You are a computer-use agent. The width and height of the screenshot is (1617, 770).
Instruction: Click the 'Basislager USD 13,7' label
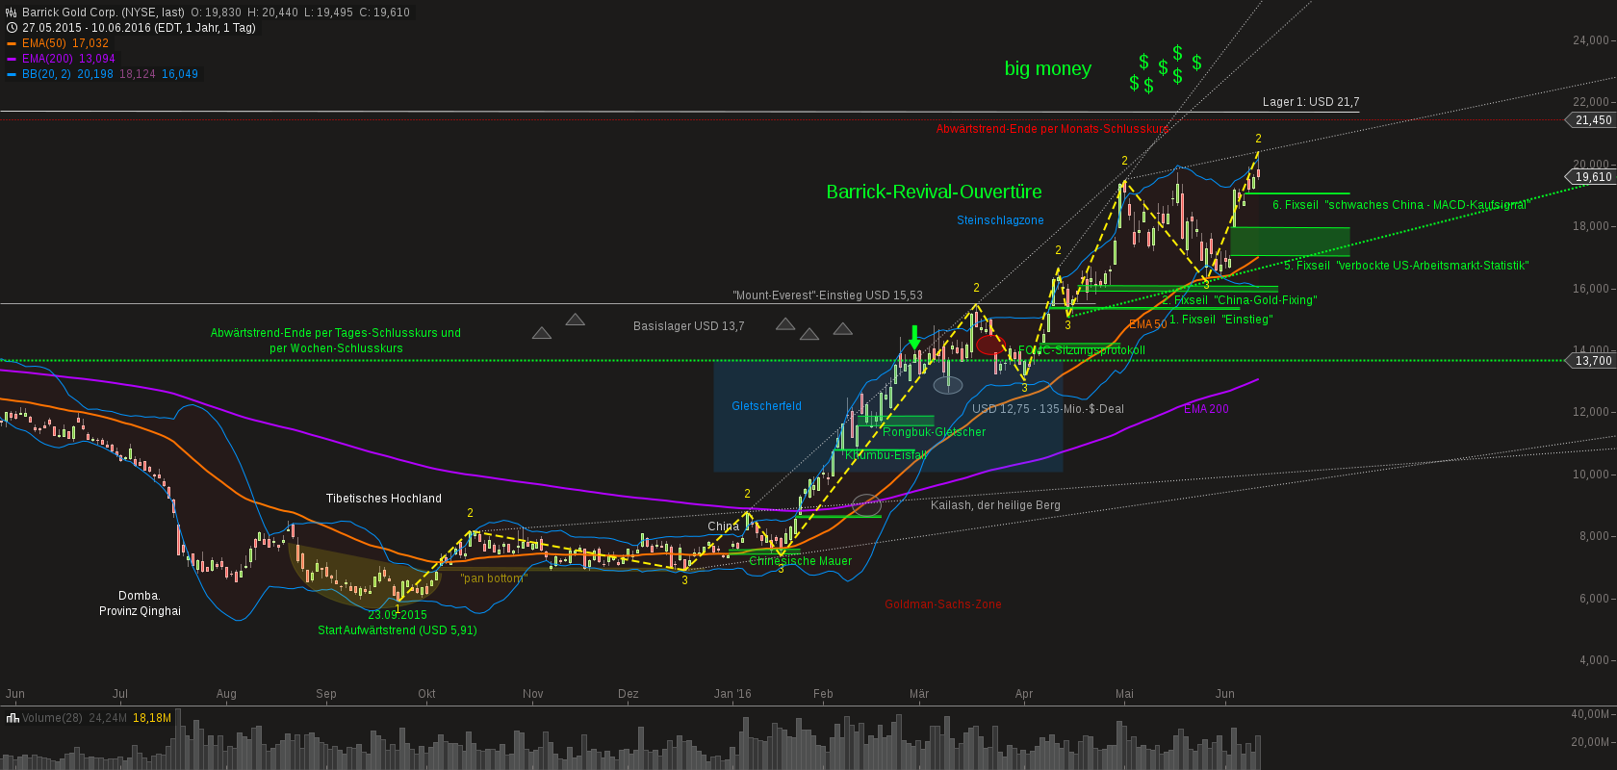(688, 326)
